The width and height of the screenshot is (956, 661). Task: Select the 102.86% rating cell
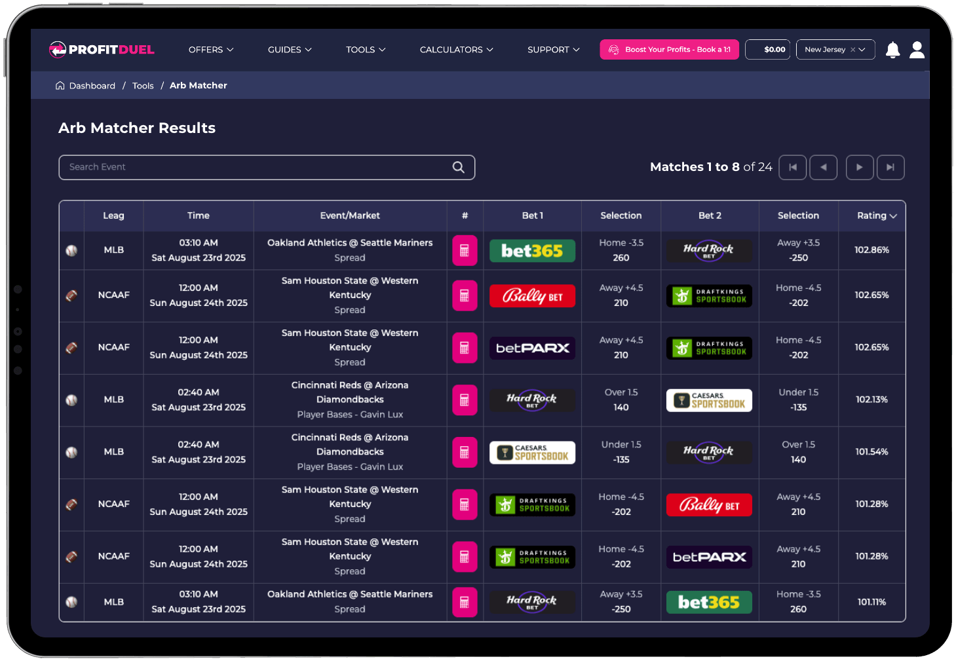click(871, 250)
